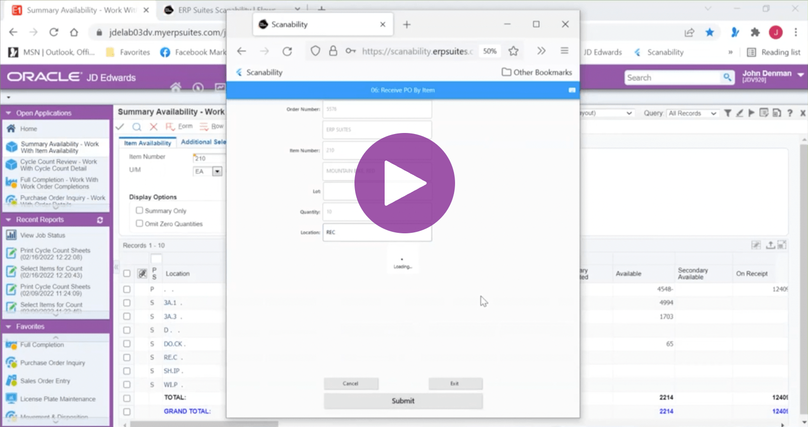Collapse the Open Applications section

coord(8,113)
